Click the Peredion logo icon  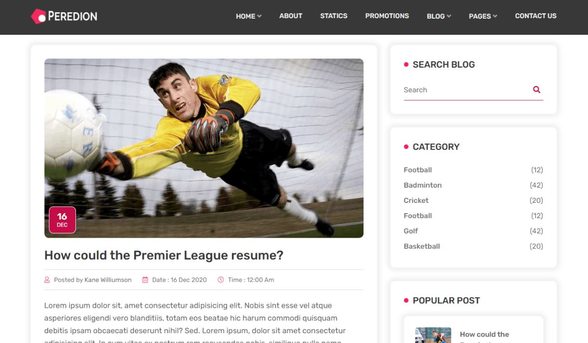click(x=38, y=16)
